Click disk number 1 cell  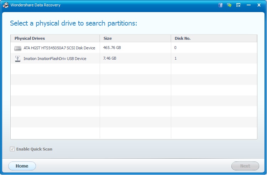[x=176, y=58]
